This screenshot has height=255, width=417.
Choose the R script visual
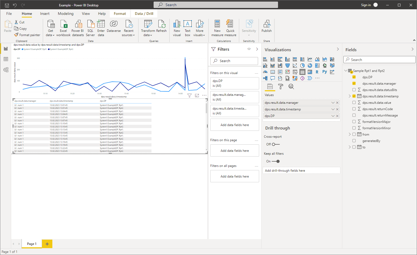[x=317, y=72]
